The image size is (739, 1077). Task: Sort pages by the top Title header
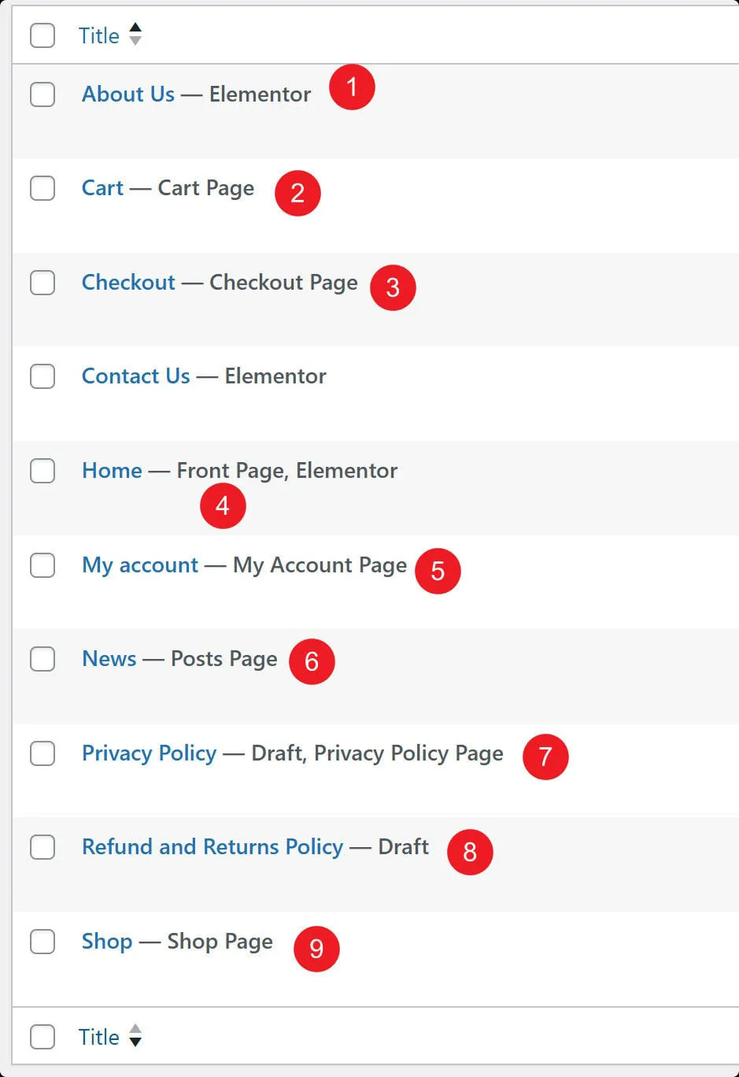click(x=99, y=35)
